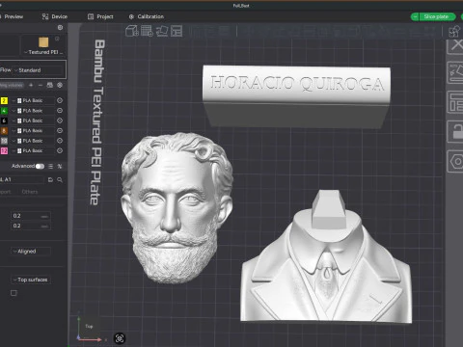Open filament 8 PLA Basic dropdown

[33, 131]
